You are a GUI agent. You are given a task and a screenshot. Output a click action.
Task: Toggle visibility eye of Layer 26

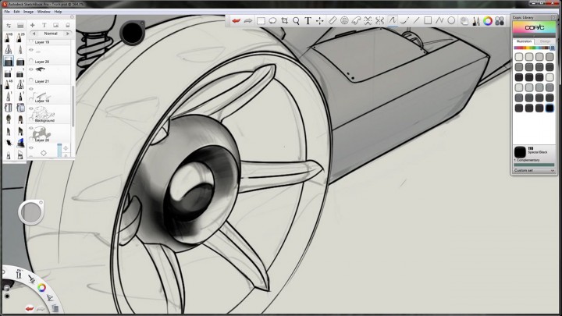(x=30, y=128)
